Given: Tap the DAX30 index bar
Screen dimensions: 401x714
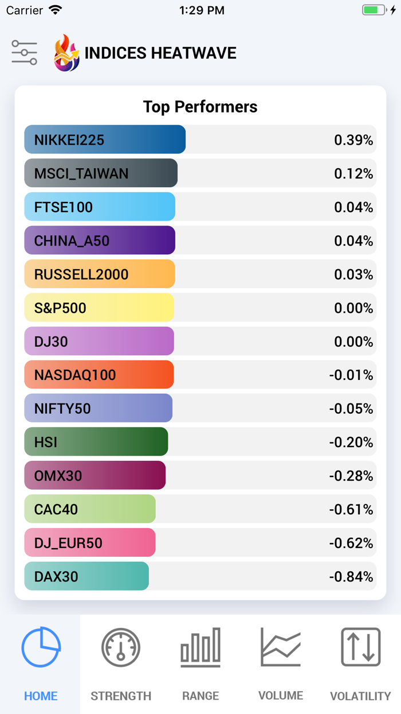Looking at the screenshot, I should (86, 576).
